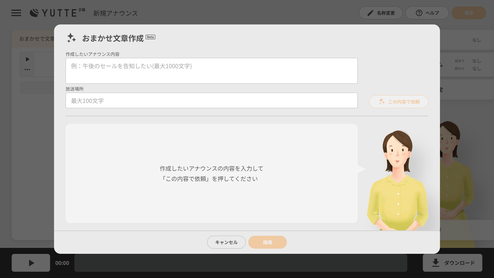Click the pencil rename icon
The image size is (494, 278).
click(370, 13)
